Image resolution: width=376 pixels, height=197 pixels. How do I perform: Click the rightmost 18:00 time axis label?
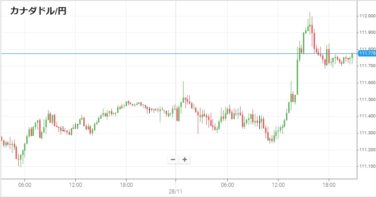pyautogui.click(x=329, y=184)
